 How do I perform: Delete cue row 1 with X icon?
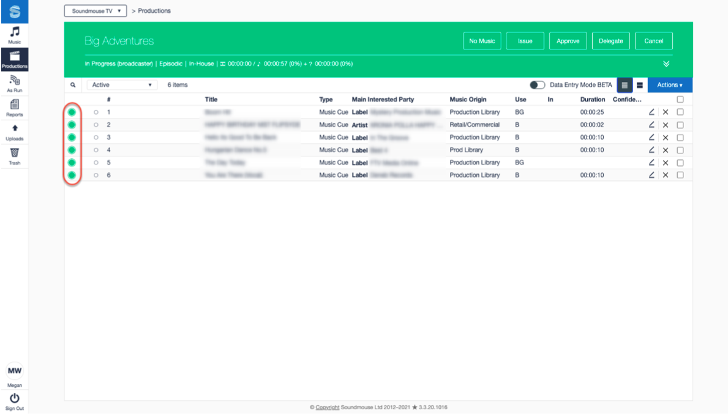coord(666,112)
